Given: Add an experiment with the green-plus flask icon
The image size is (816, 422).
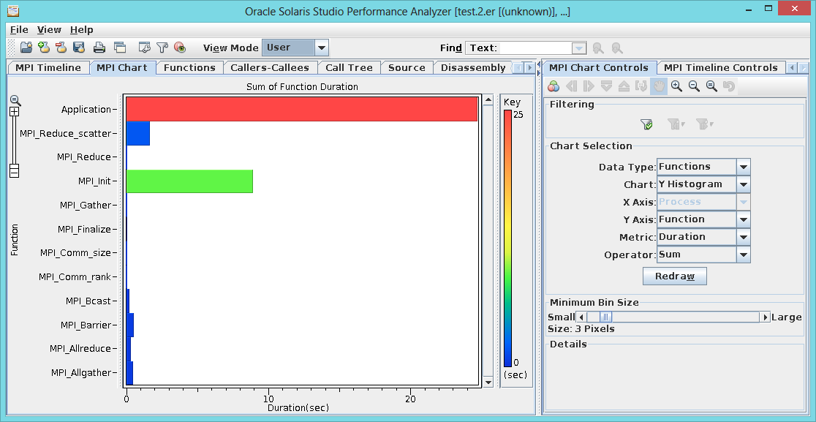Looking at the screenshot, I should click(44, 48).
